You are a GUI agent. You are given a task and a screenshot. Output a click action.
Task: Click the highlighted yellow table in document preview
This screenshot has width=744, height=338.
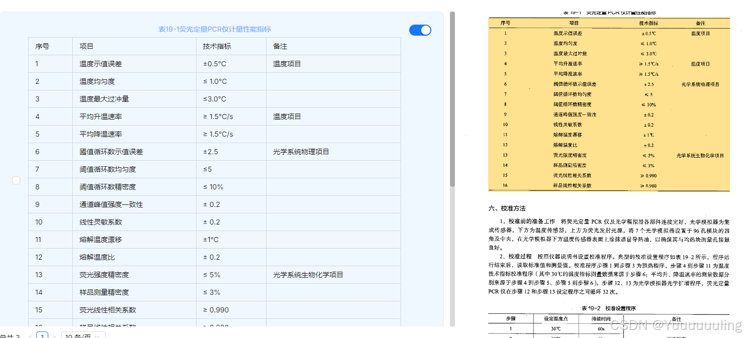609,104
